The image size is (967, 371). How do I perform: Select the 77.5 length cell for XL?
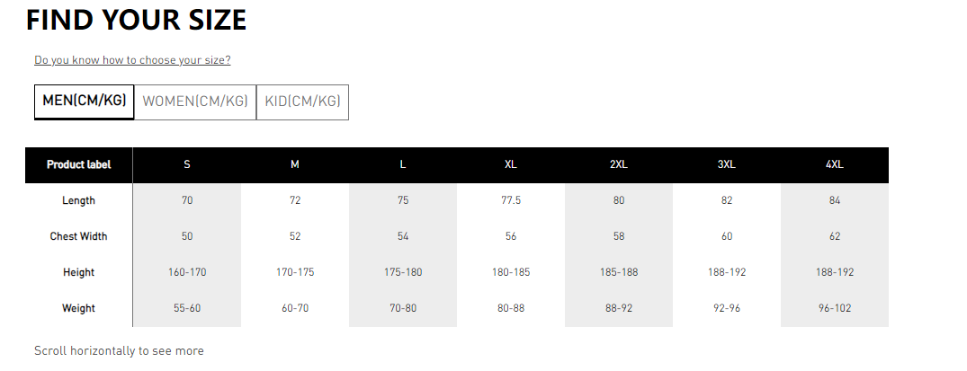tap(511, 200)
